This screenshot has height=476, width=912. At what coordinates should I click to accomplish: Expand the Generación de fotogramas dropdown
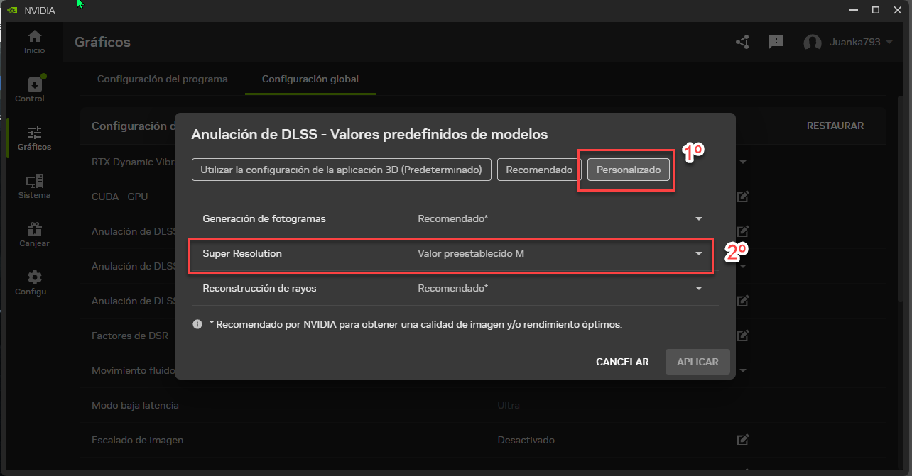[699, 218]
